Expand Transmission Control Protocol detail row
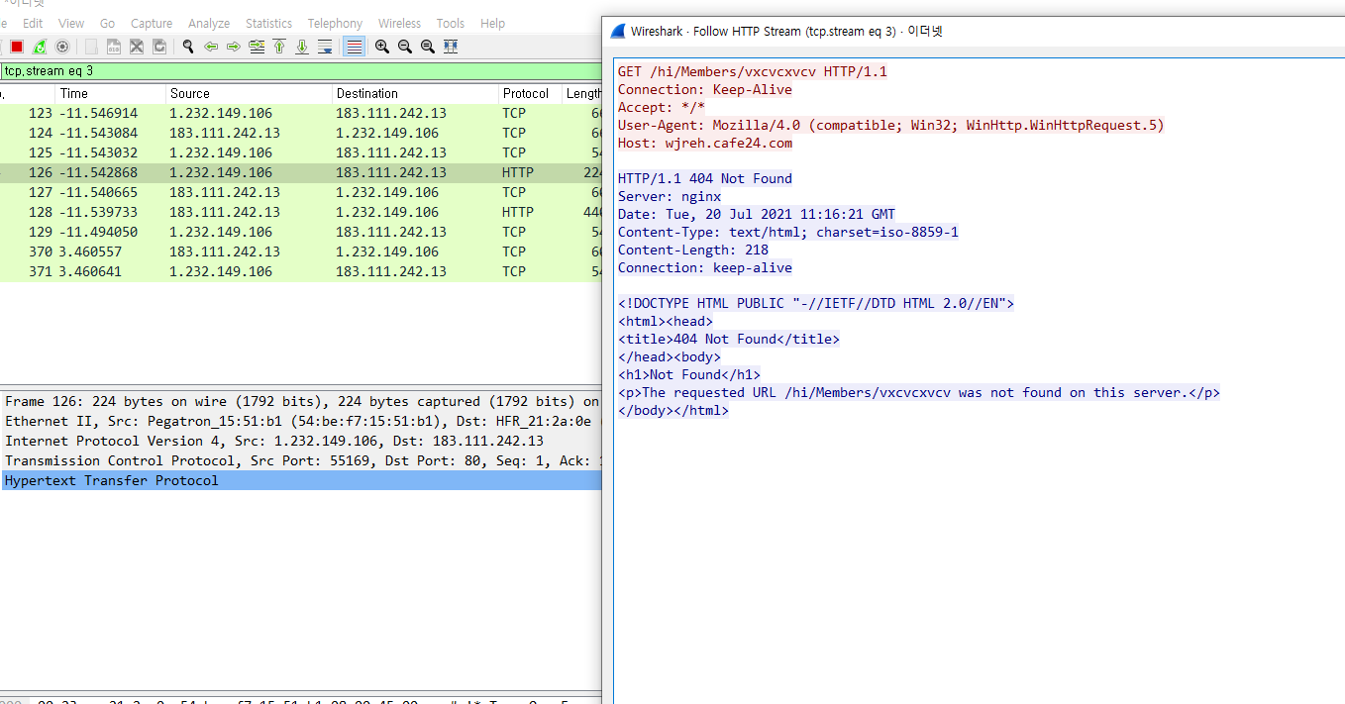1345x704 pixels. point(301,460)
